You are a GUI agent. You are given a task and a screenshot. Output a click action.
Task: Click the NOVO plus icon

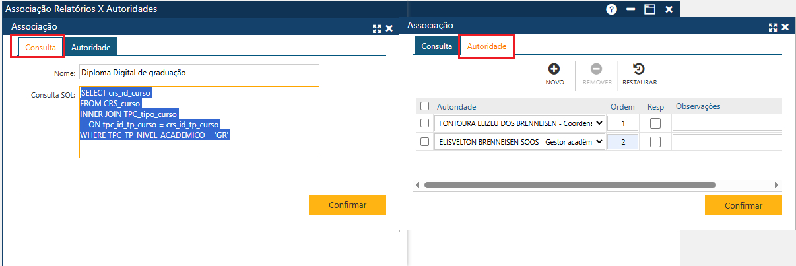pos(554,69)
